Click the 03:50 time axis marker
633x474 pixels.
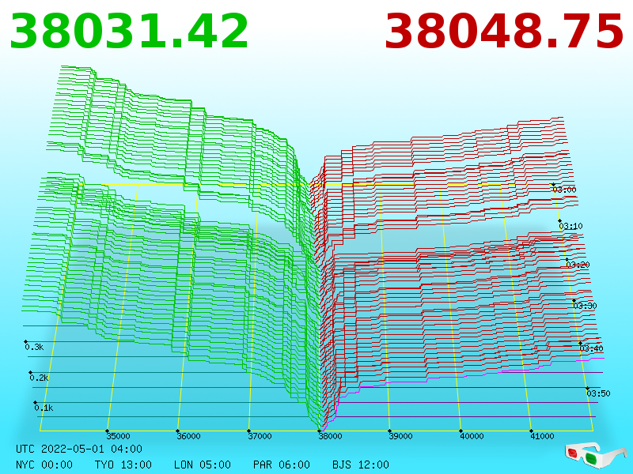[x=598, y=393]
